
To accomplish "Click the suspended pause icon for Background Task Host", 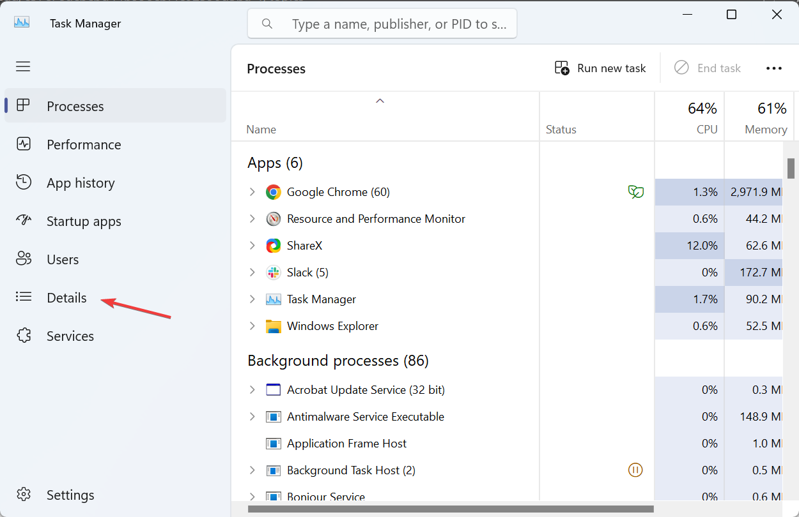I will coord(635,470).
